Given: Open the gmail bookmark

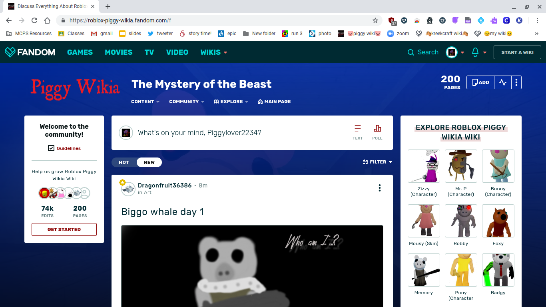Looking at the screenshot, I should 102,34.
